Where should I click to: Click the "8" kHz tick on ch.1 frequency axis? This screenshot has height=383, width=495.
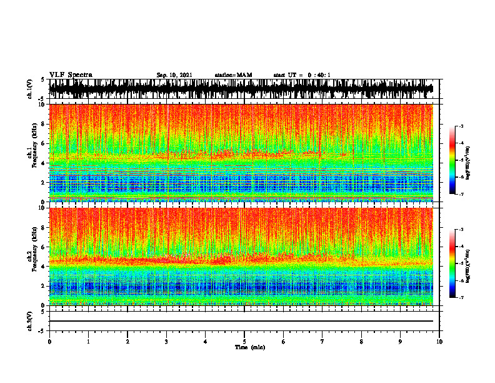click(x=44, y=124)
